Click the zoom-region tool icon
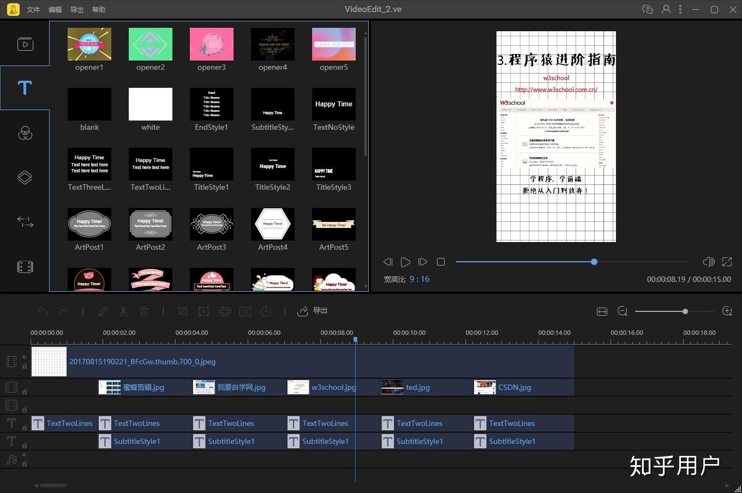Screen dimensions: 742x493 point(204,311)
